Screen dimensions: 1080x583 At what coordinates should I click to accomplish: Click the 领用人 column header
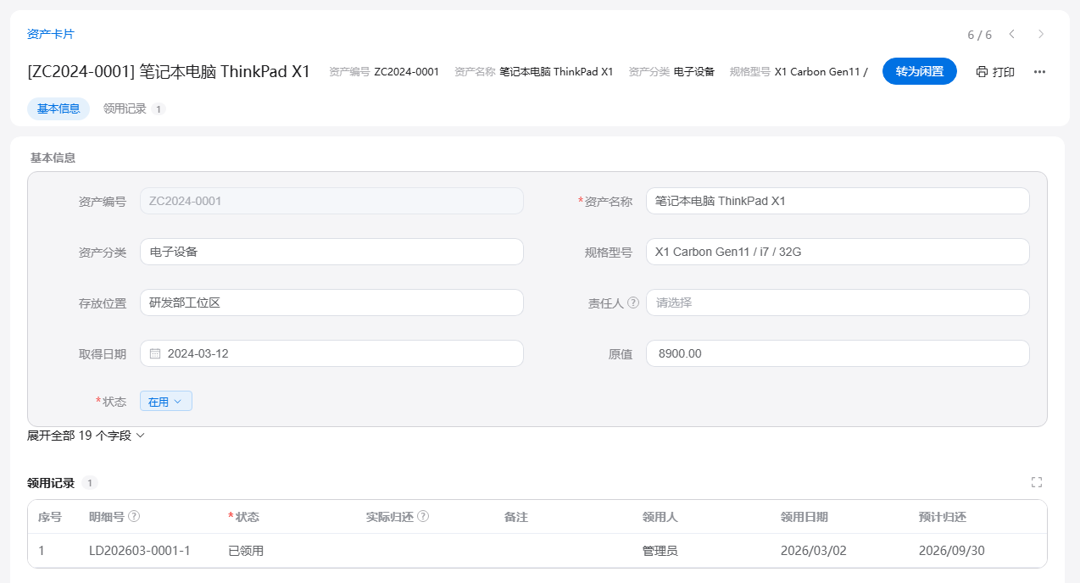tap(660, 517)
